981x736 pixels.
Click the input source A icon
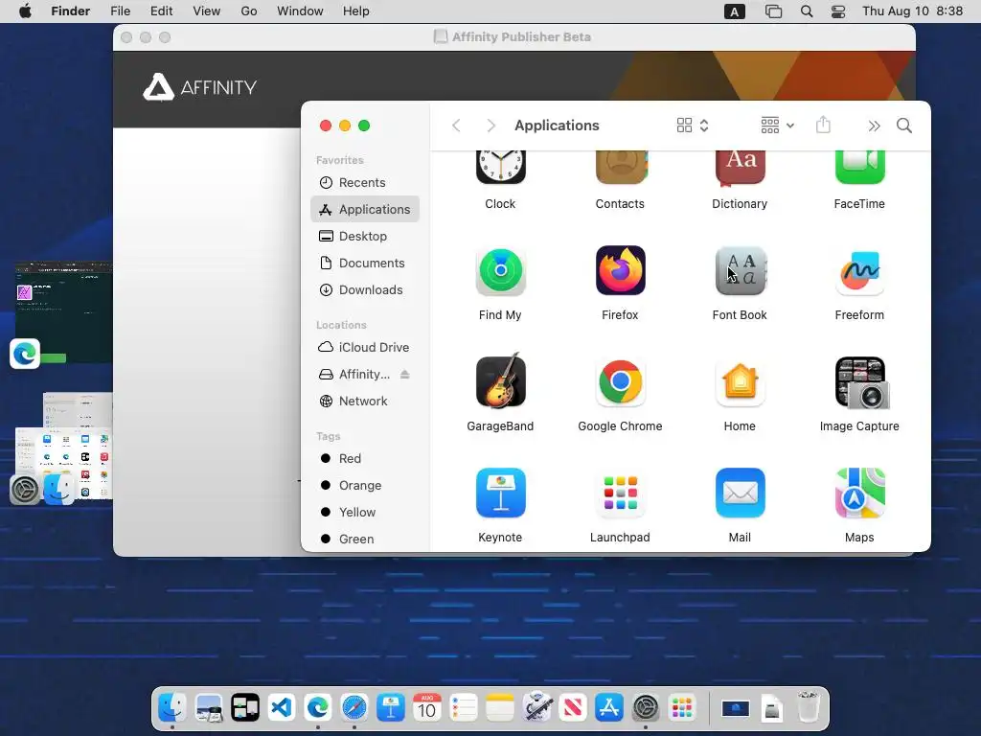pos(735,11)
